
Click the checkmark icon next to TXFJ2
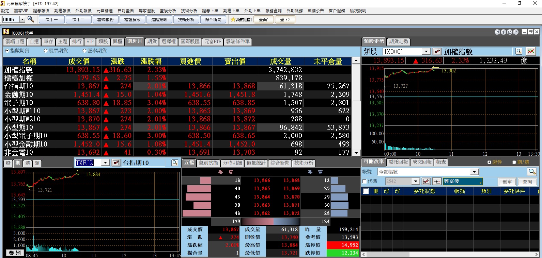(116, 163)
